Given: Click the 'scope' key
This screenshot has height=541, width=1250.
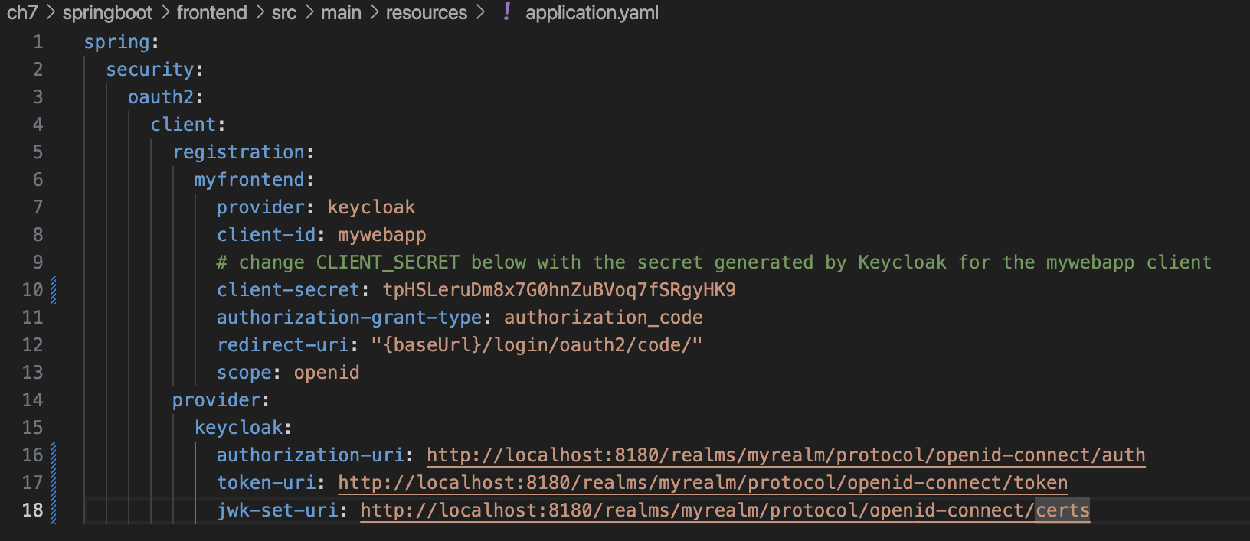Looking at the screenshot, I should pos(244,373).
